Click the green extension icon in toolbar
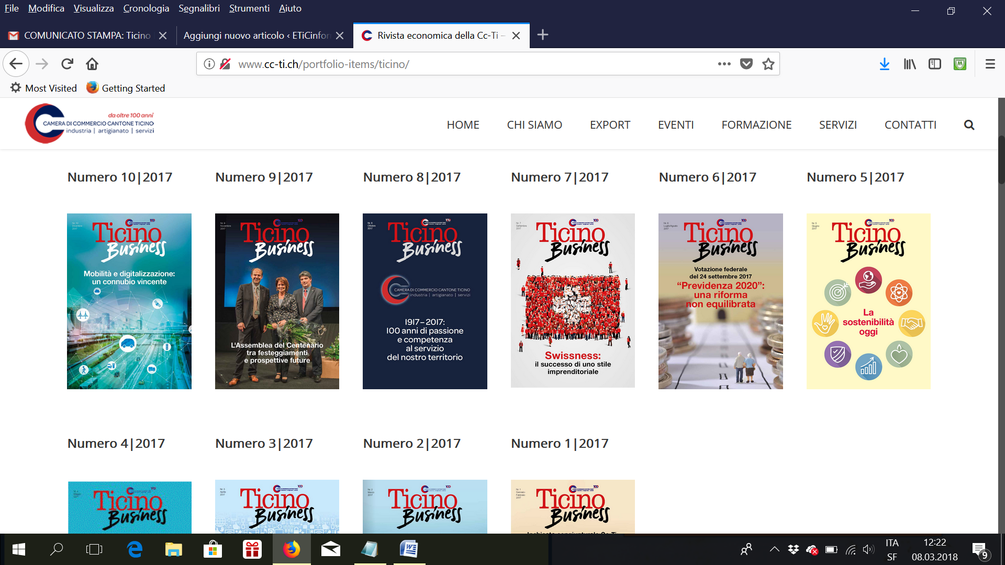 960,64
